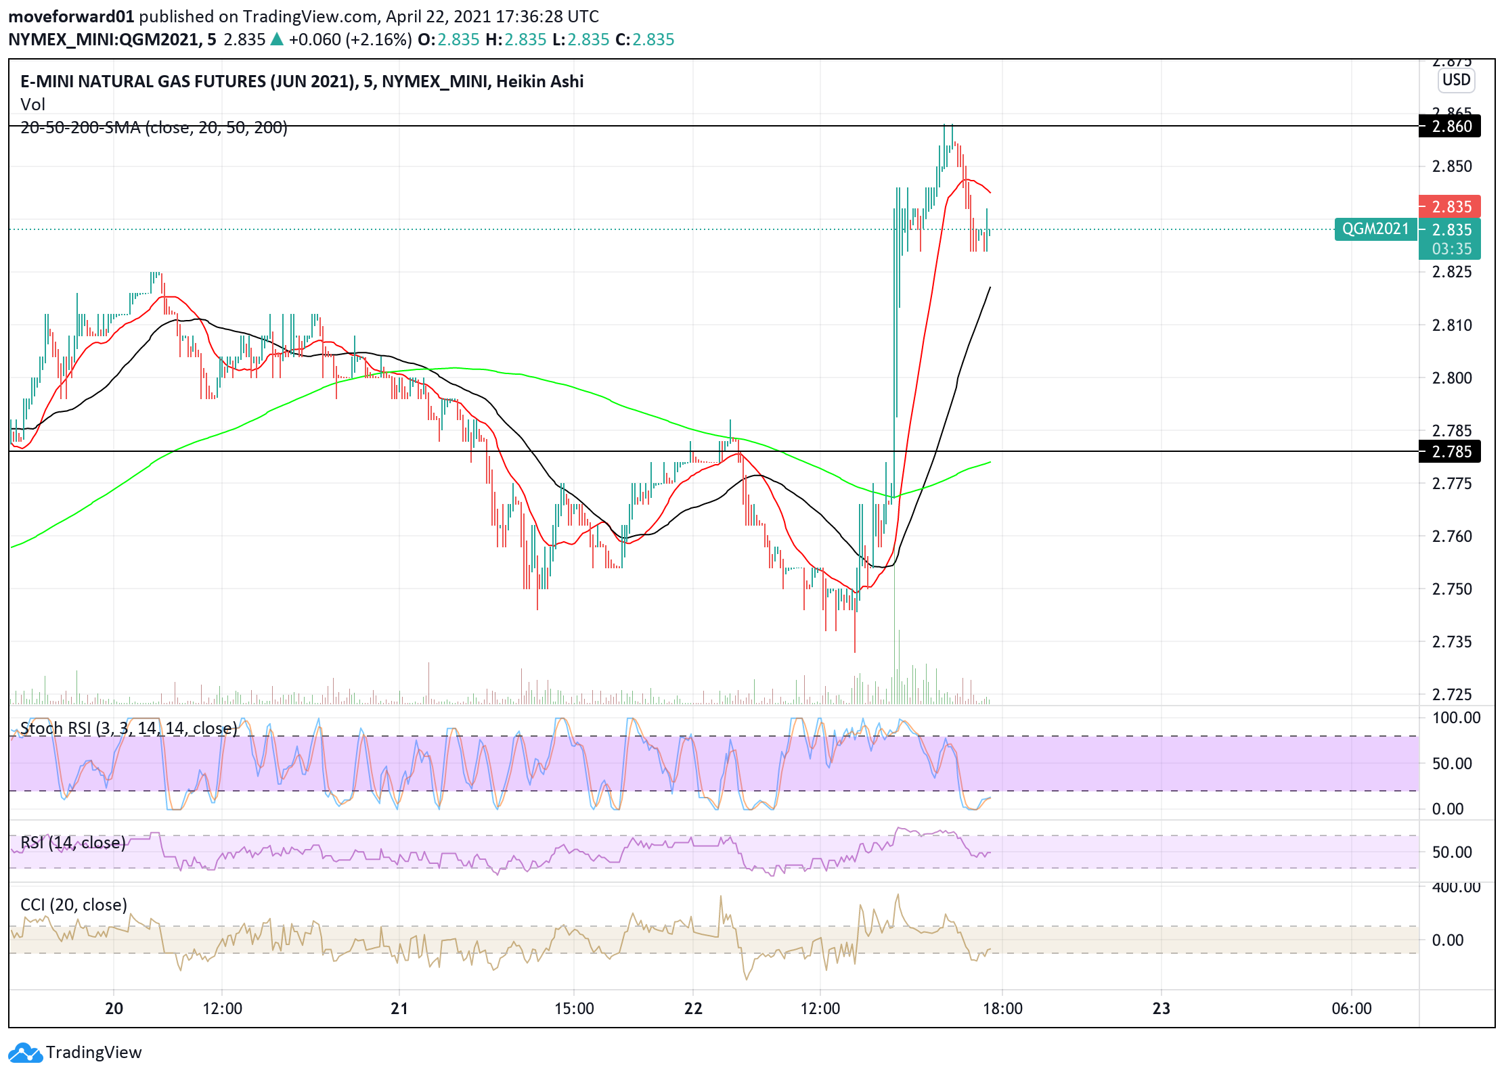The height and width of the screenshot is (1077, 1504).
Task: Click the 2.810 price axis label
Action: (x=1451, y=325)
